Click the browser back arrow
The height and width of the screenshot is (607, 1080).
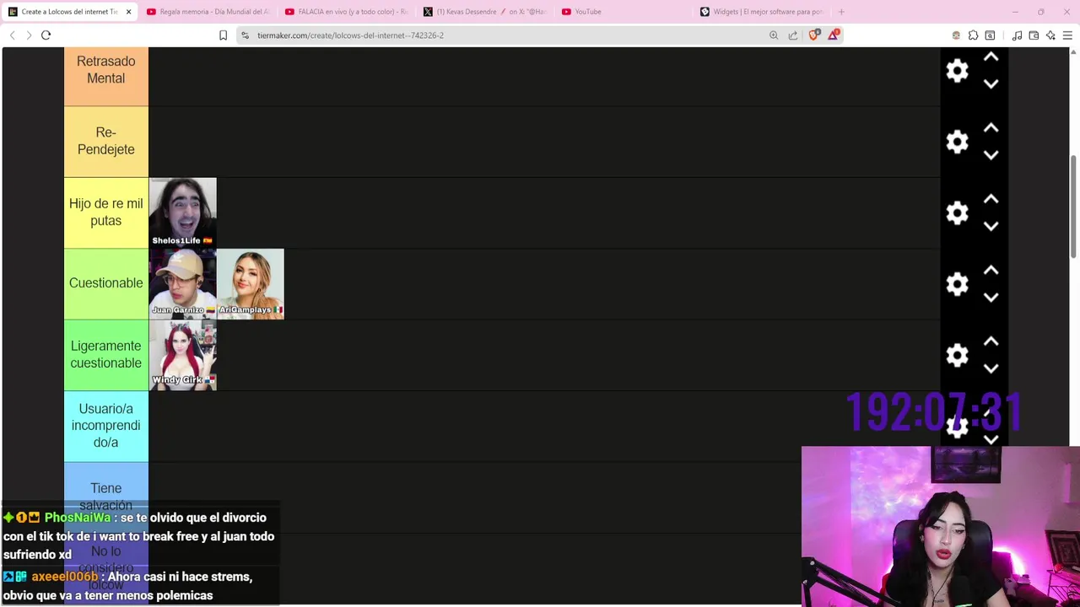(x=13, y=35)
